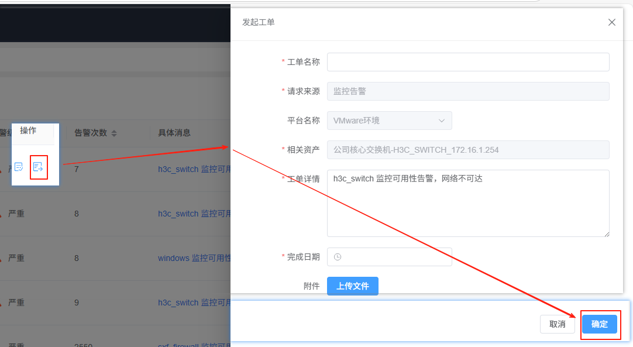Open the h3c_switch alert link with count 8
The height and width of the screenshot is (347, 633).
(x=194, y=214)
